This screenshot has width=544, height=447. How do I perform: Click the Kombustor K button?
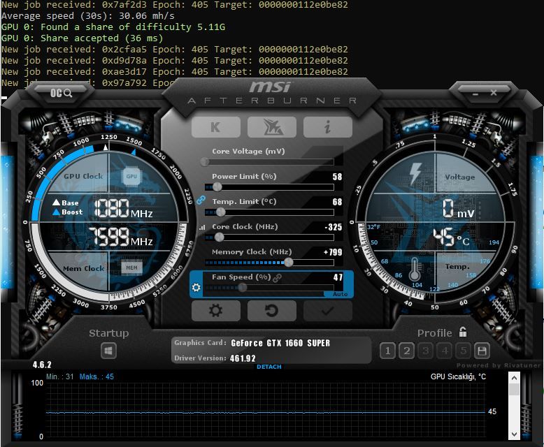point(216,127)
